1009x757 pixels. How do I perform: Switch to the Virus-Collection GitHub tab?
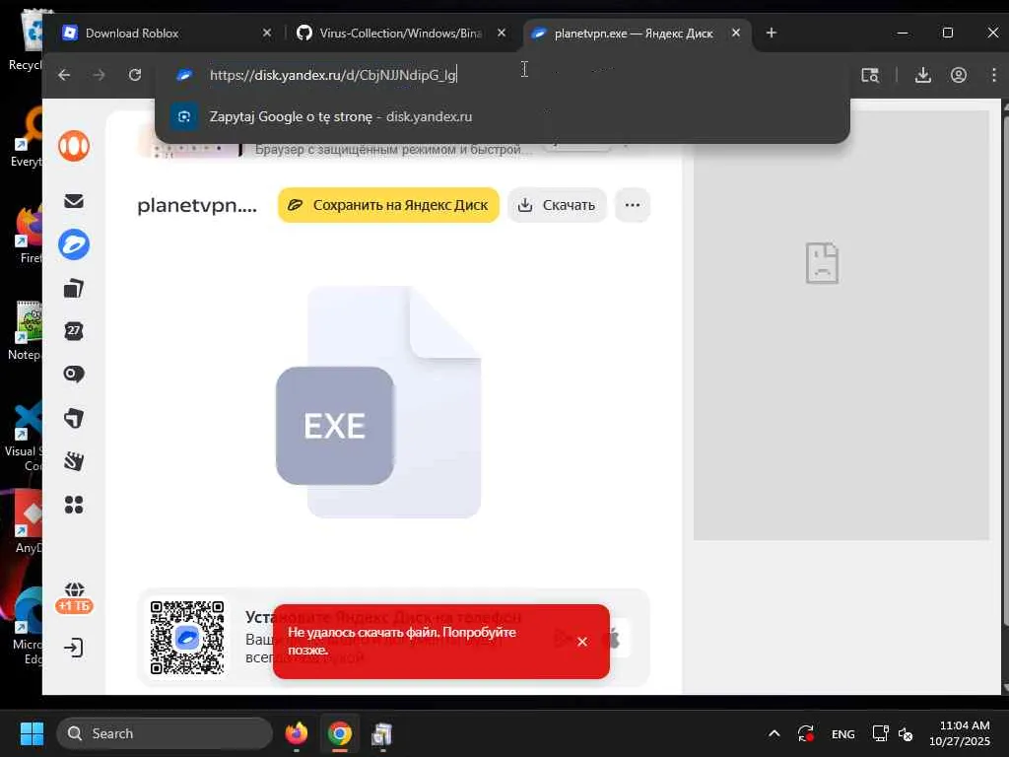400,33
